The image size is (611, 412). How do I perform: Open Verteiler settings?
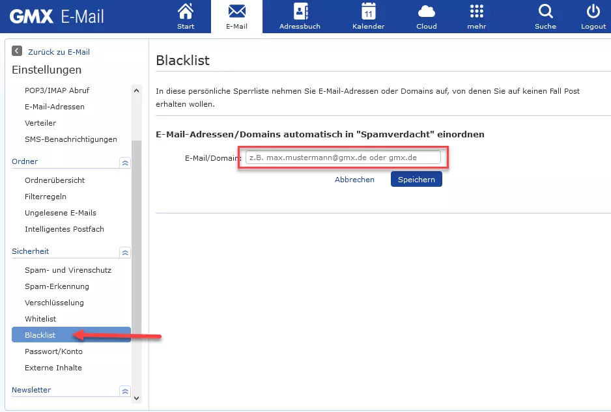(40, 123)
